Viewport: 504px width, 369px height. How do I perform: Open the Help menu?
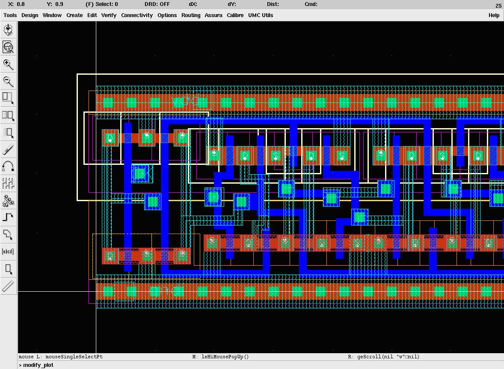pyautogui.click(x=494, y=15)
